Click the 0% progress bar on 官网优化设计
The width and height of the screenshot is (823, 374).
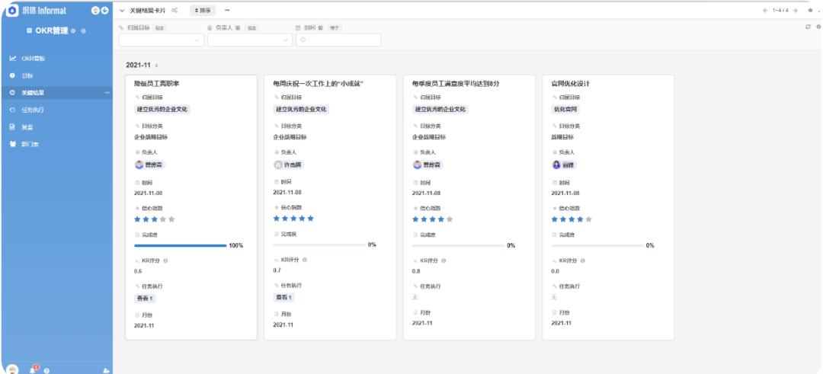point(597,245)
